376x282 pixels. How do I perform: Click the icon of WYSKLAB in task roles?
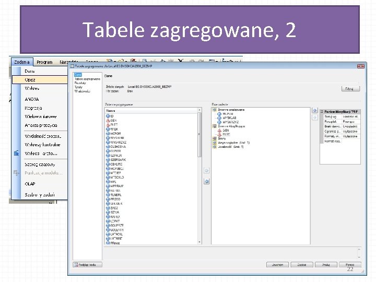click(219, 118)
